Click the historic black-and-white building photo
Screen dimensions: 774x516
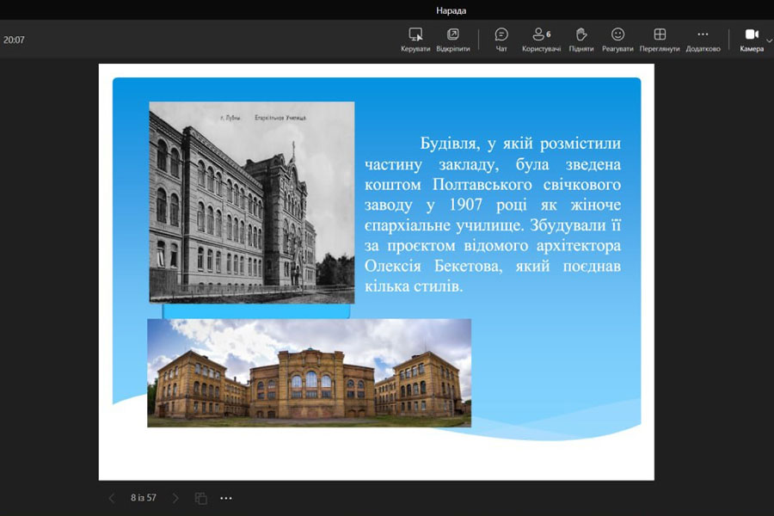pyautogui.click(x=251, y=202)
